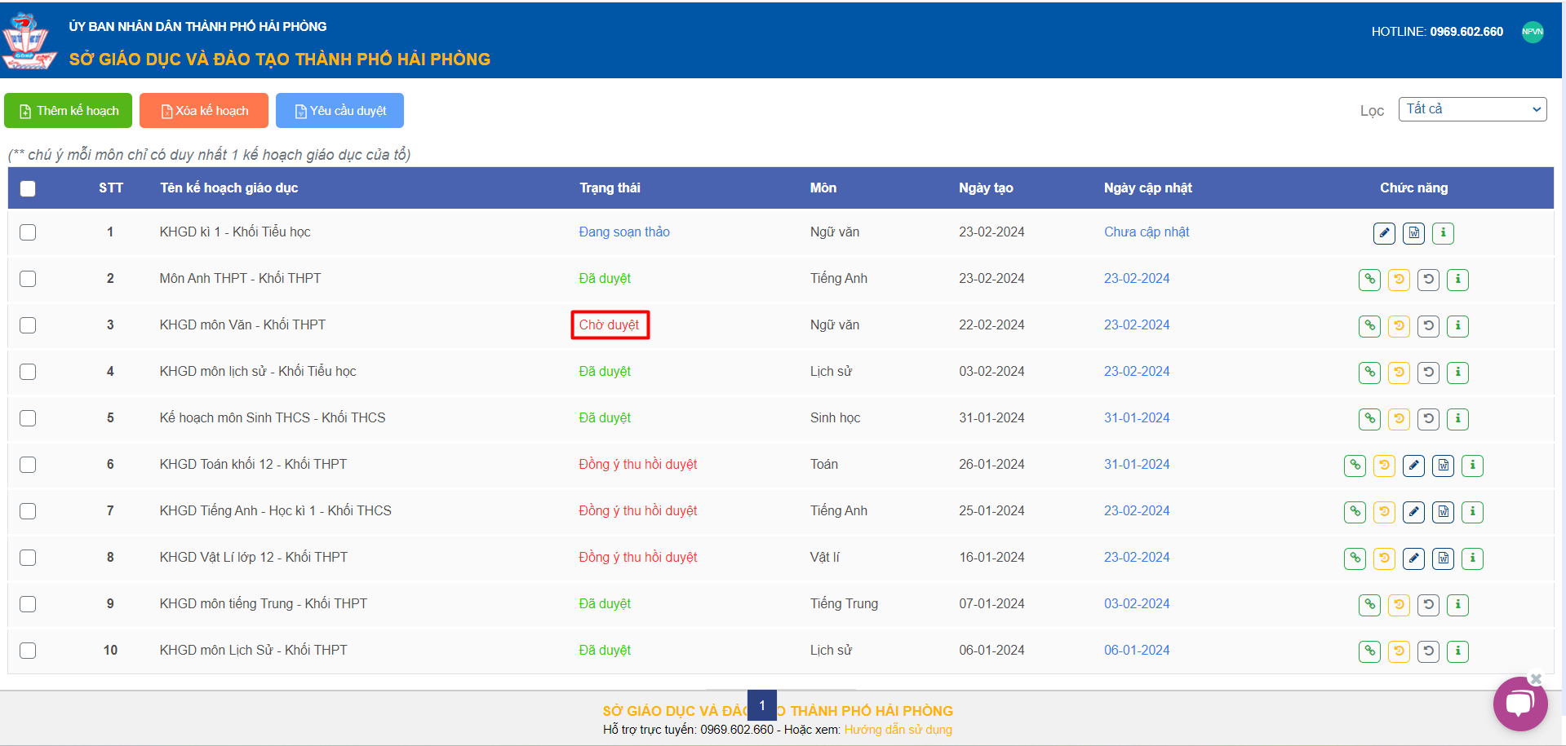The image size is (1566, 746).
Task: Click pencil edit icon for KHGD Toán khối 12
Action: pyautogui.click(x=1413, y=466)
